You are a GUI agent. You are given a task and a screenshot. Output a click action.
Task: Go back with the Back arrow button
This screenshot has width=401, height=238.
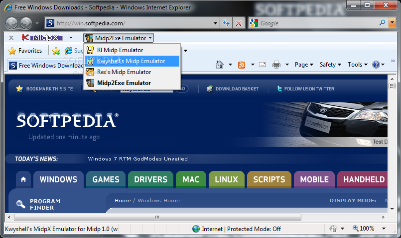(x=11, y=23)
